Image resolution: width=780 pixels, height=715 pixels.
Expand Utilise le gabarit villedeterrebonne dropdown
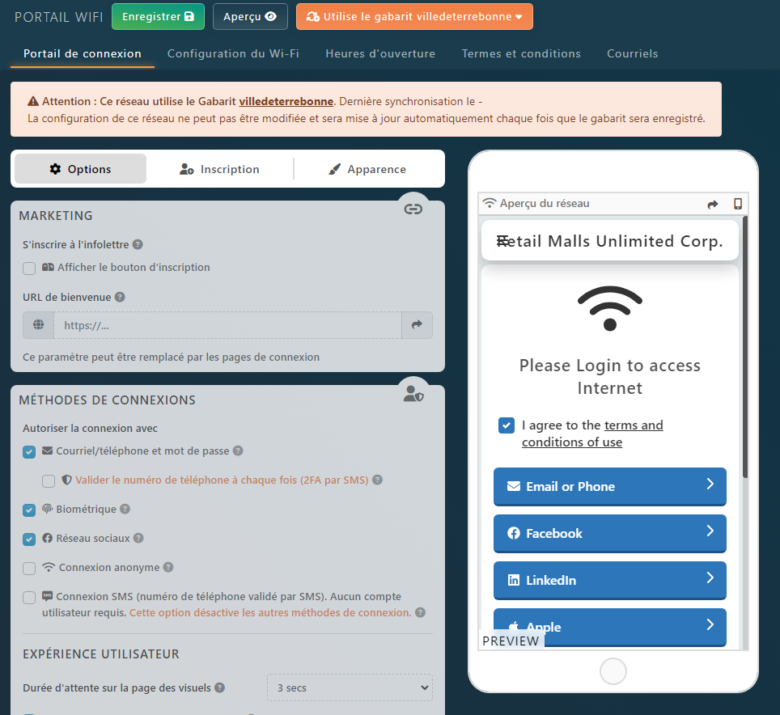coord(414,16)
